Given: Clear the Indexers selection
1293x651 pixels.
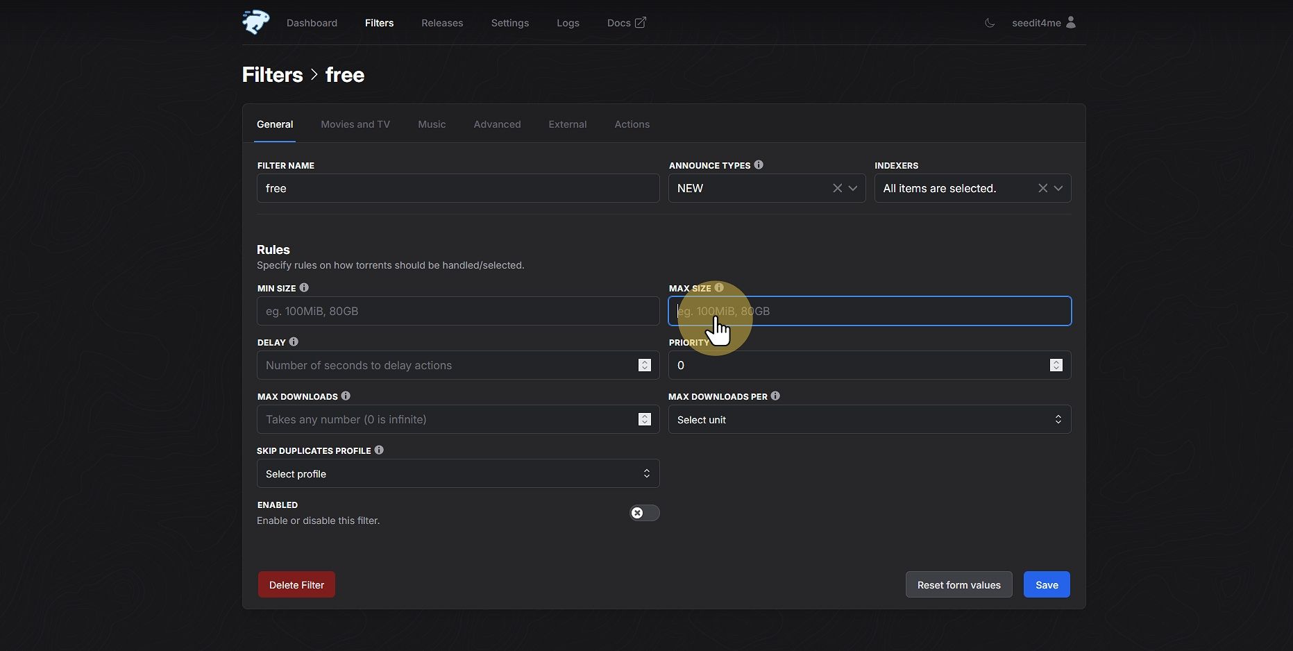Looking at the screenshot, I should (x=1042, y=188).
